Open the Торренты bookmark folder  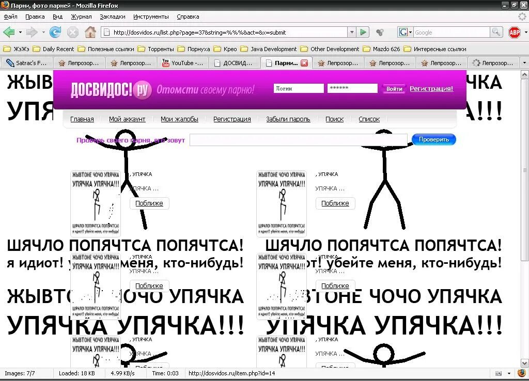156,49
